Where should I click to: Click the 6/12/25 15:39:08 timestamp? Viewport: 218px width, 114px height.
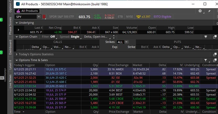pos(25,107)
